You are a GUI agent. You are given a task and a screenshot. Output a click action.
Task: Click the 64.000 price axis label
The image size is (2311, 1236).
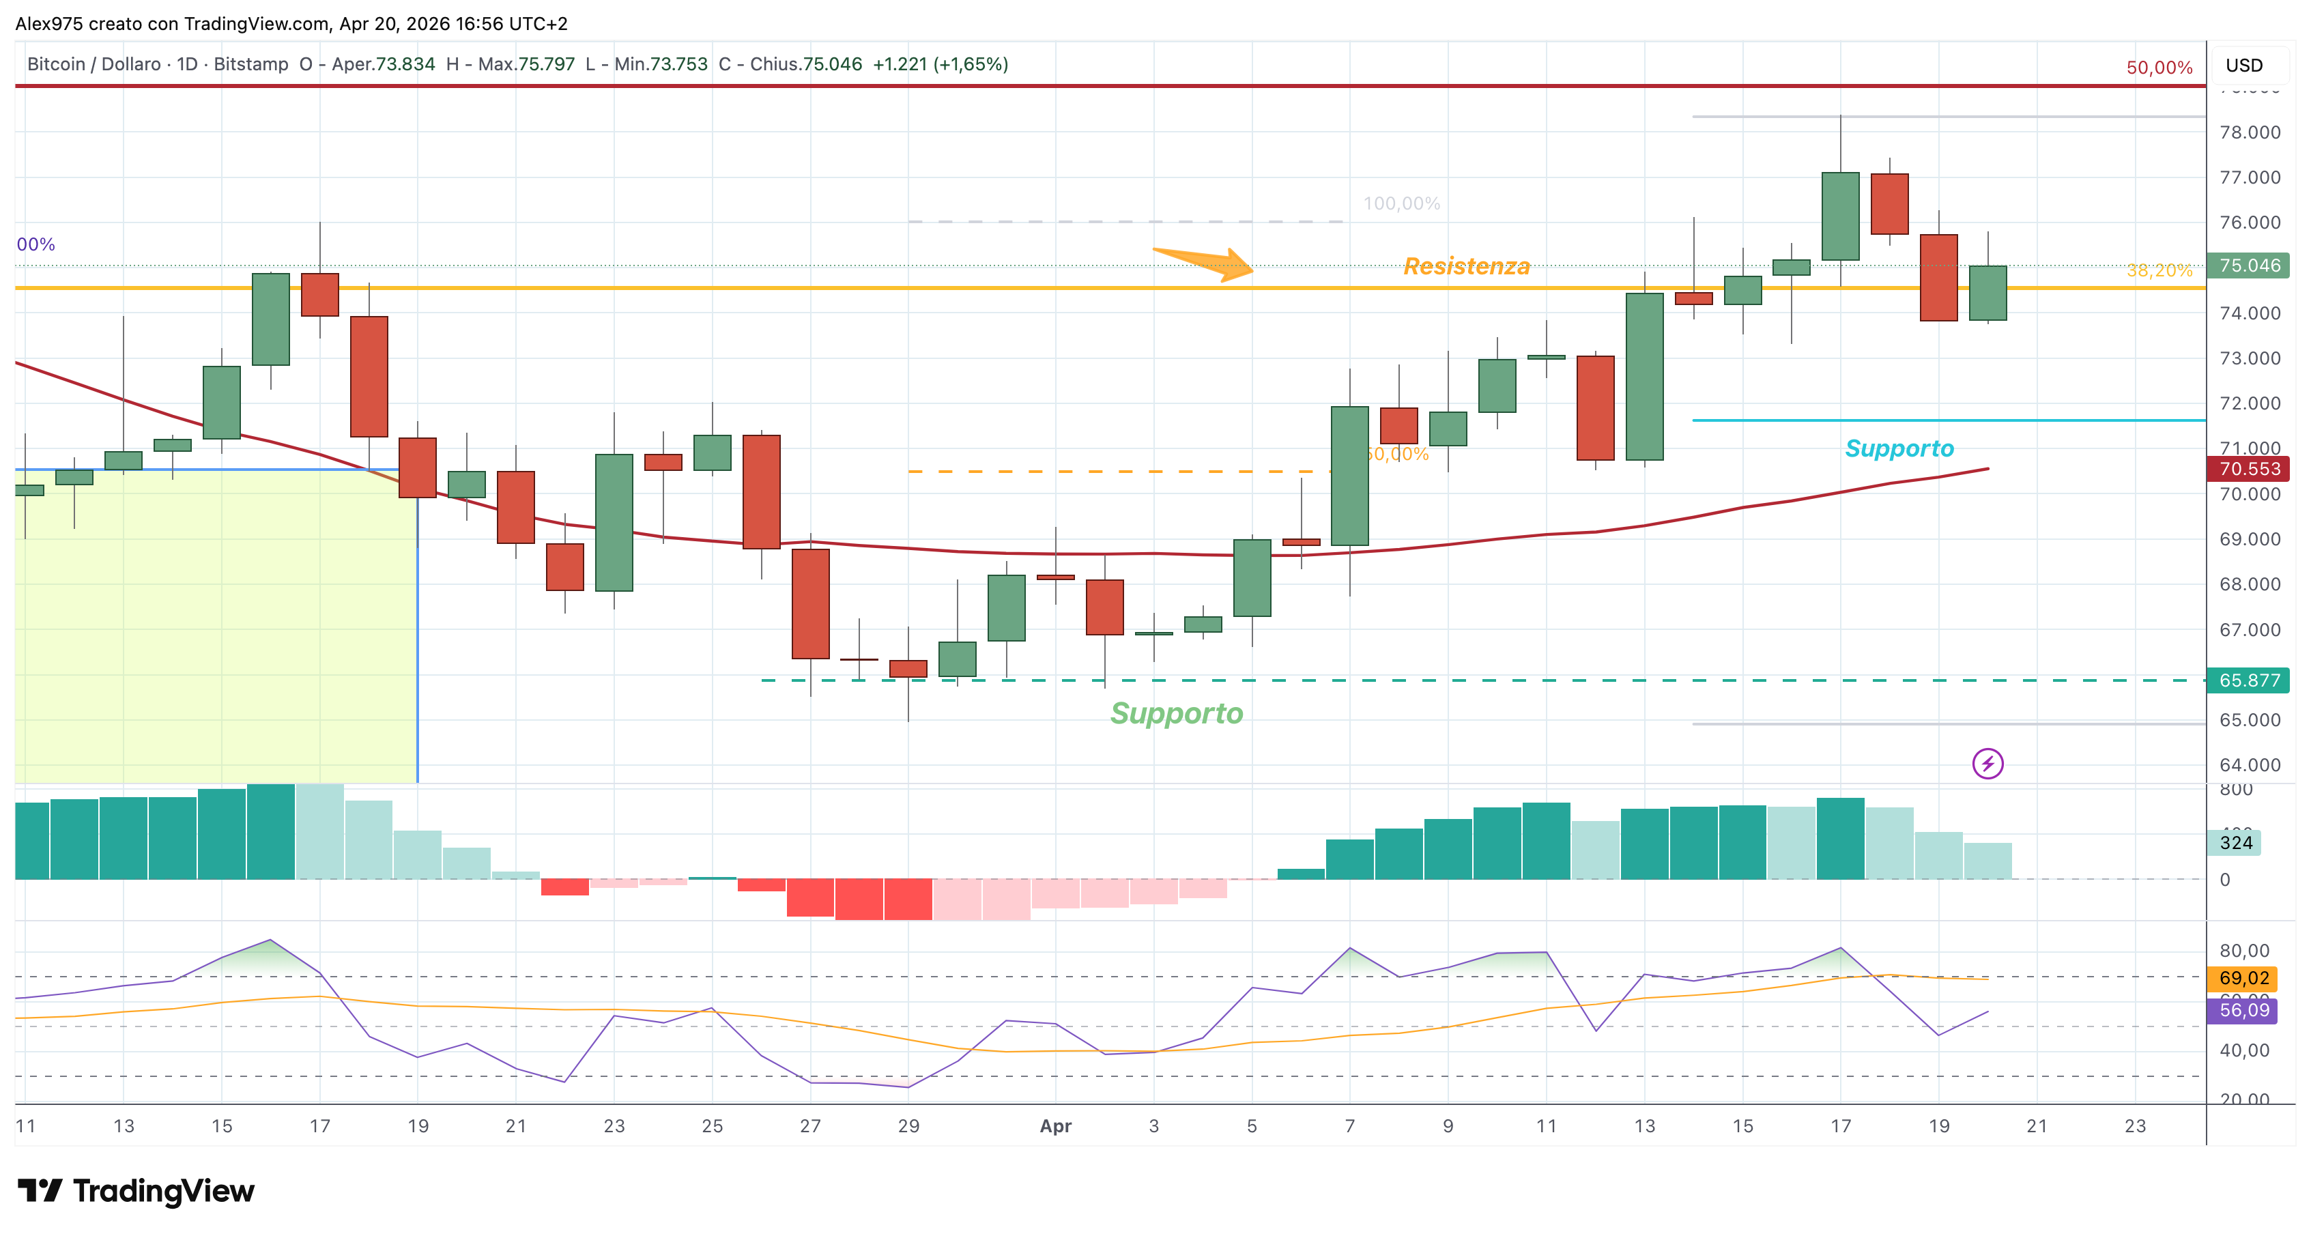pyautogui.click(x=2249, y=765)
